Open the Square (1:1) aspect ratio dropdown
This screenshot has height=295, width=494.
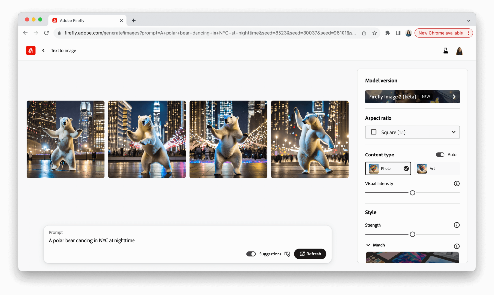(412, 132)
